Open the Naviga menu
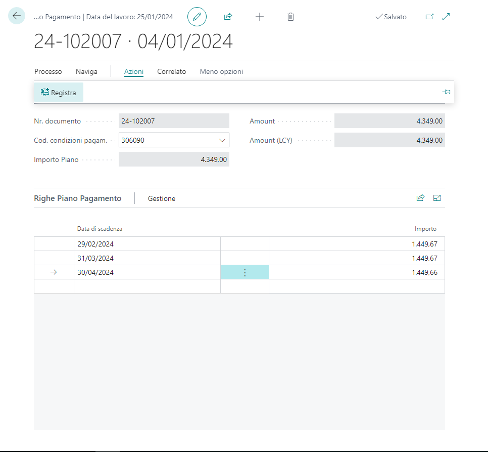This screenshot has height=452, width=488. click(86, 71)
